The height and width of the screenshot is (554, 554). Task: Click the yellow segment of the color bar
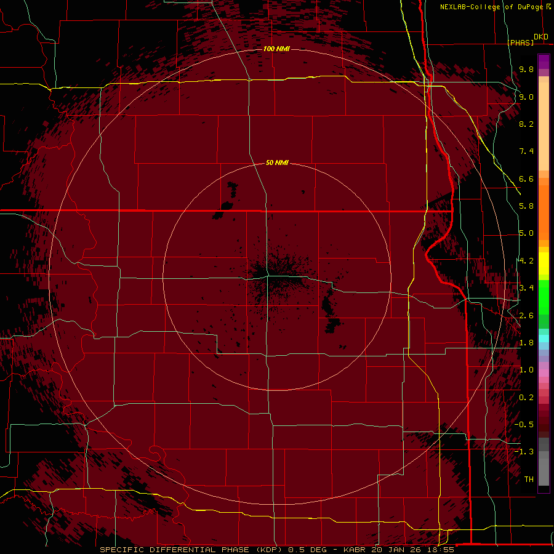544,263
